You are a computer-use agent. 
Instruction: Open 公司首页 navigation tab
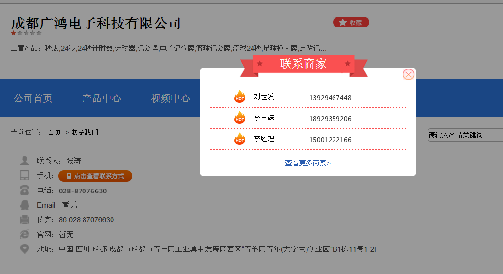[33, 98]
